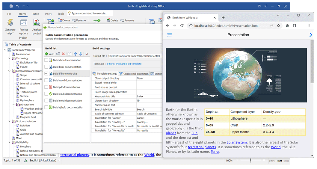The width and height of the screenshot is (317, 169).
Task: Click Add in the Build list toolbar
Action: (x=49, y=54)
